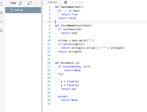Screen dimensions: 147x112
Task: Click the 'return x/y' line
Action: click(69, 89)
